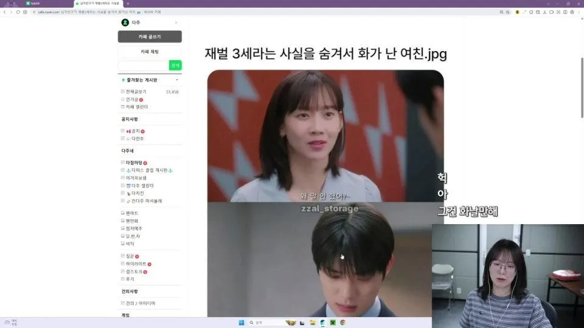Collapse the 즐겨찾는 게시판 dropdown arrow

[177, 80]
